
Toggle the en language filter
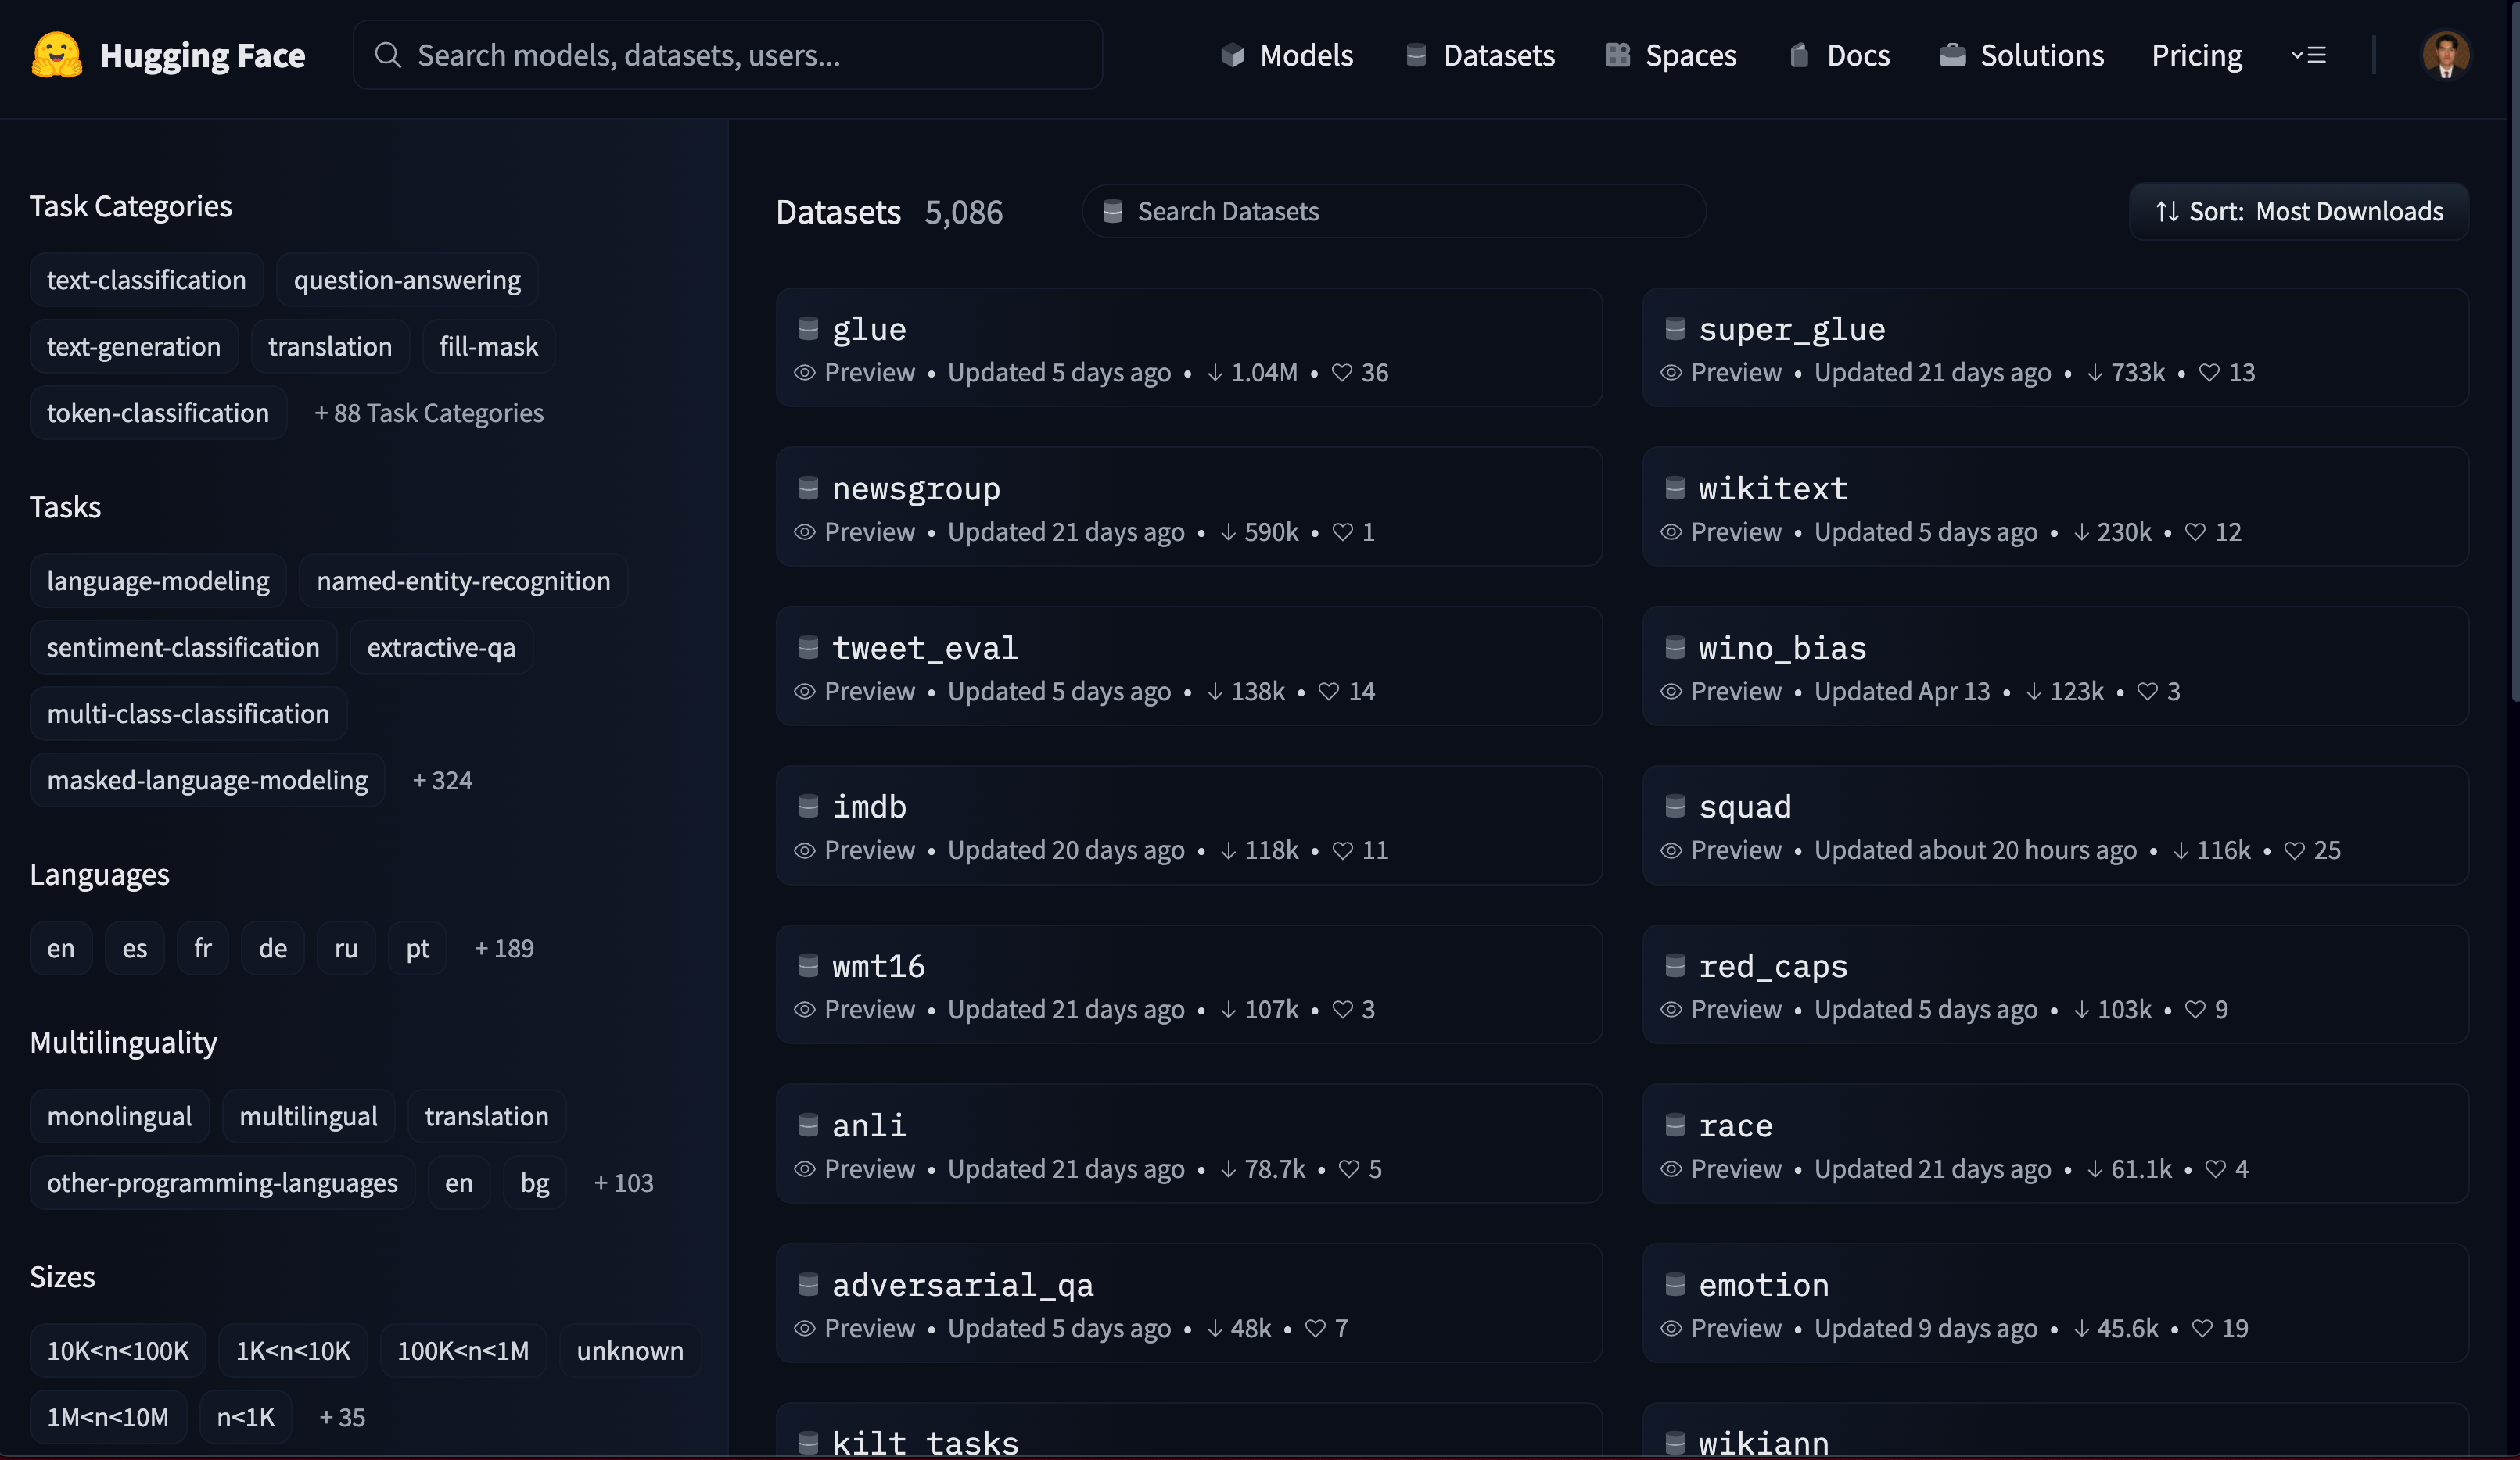60,947
